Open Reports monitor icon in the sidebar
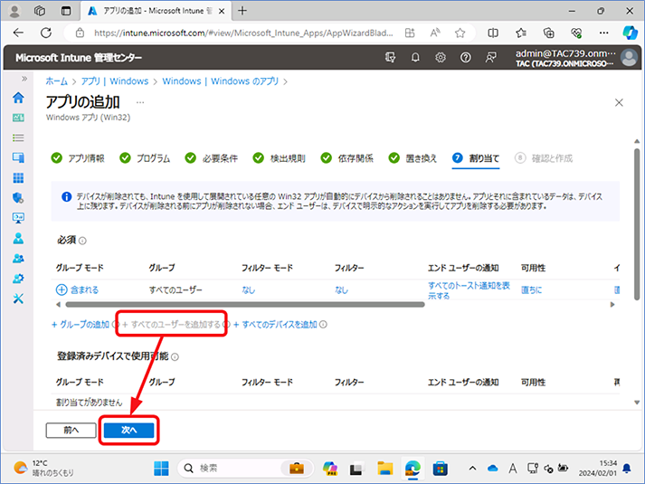The image size is (645, 484). (x=18, y=218)
